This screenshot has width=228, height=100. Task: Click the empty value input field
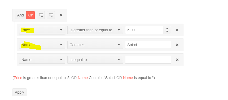tap(148, 60)
